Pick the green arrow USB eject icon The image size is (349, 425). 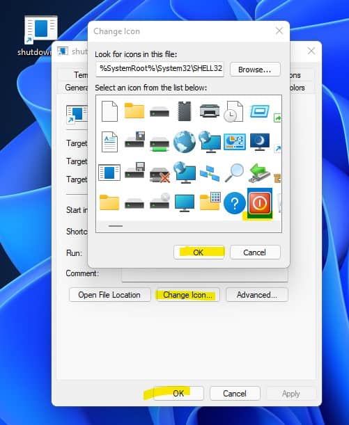[x=259, y=173]
